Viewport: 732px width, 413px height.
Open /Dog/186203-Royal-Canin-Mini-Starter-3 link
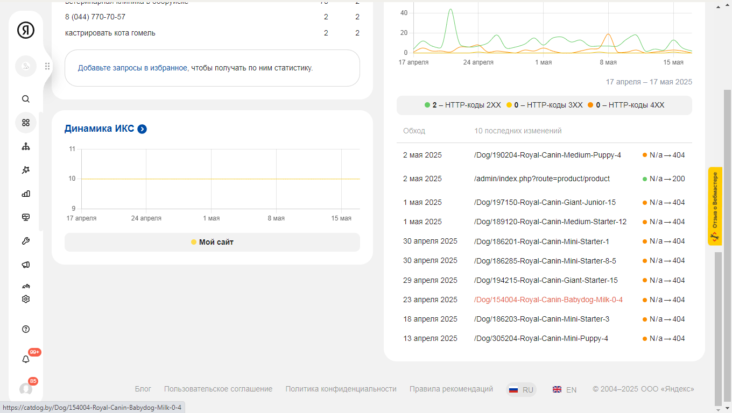541,319
